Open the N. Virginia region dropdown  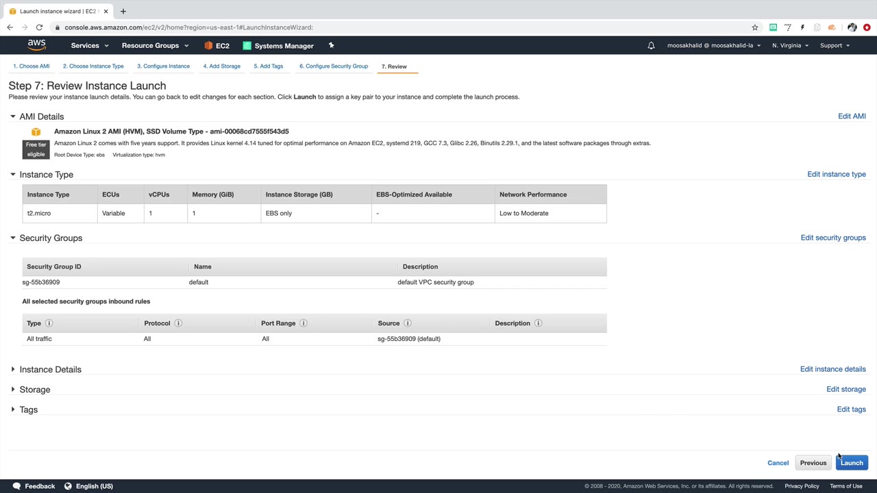(x=790, y=46)
